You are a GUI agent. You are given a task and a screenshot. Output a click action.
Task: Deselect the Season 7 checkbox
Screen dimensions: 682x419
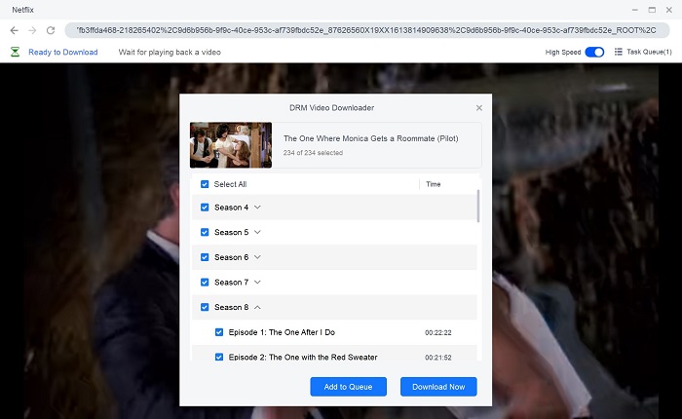pos(205,283)
